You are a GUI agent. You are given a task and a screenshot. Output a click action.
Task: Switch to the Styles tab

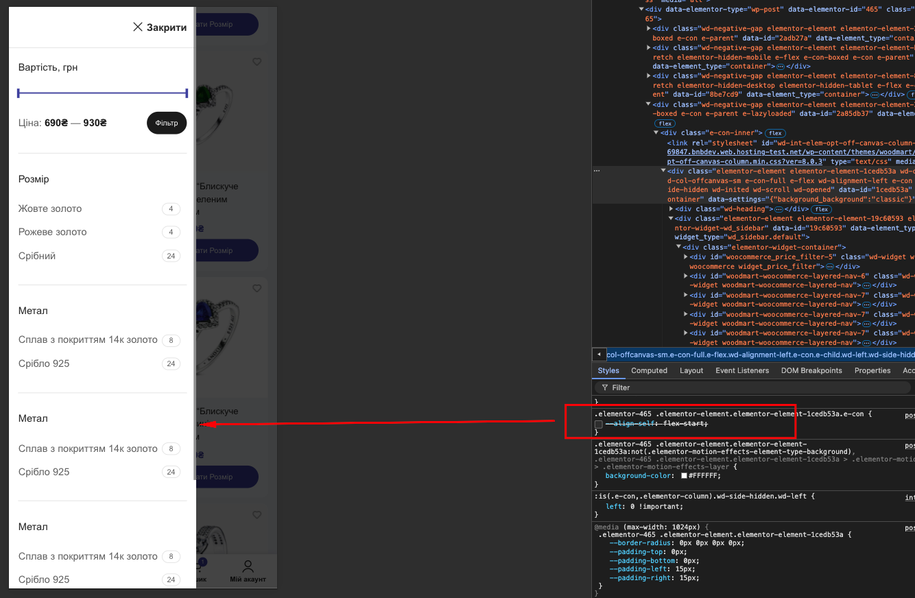click(608, 370)
